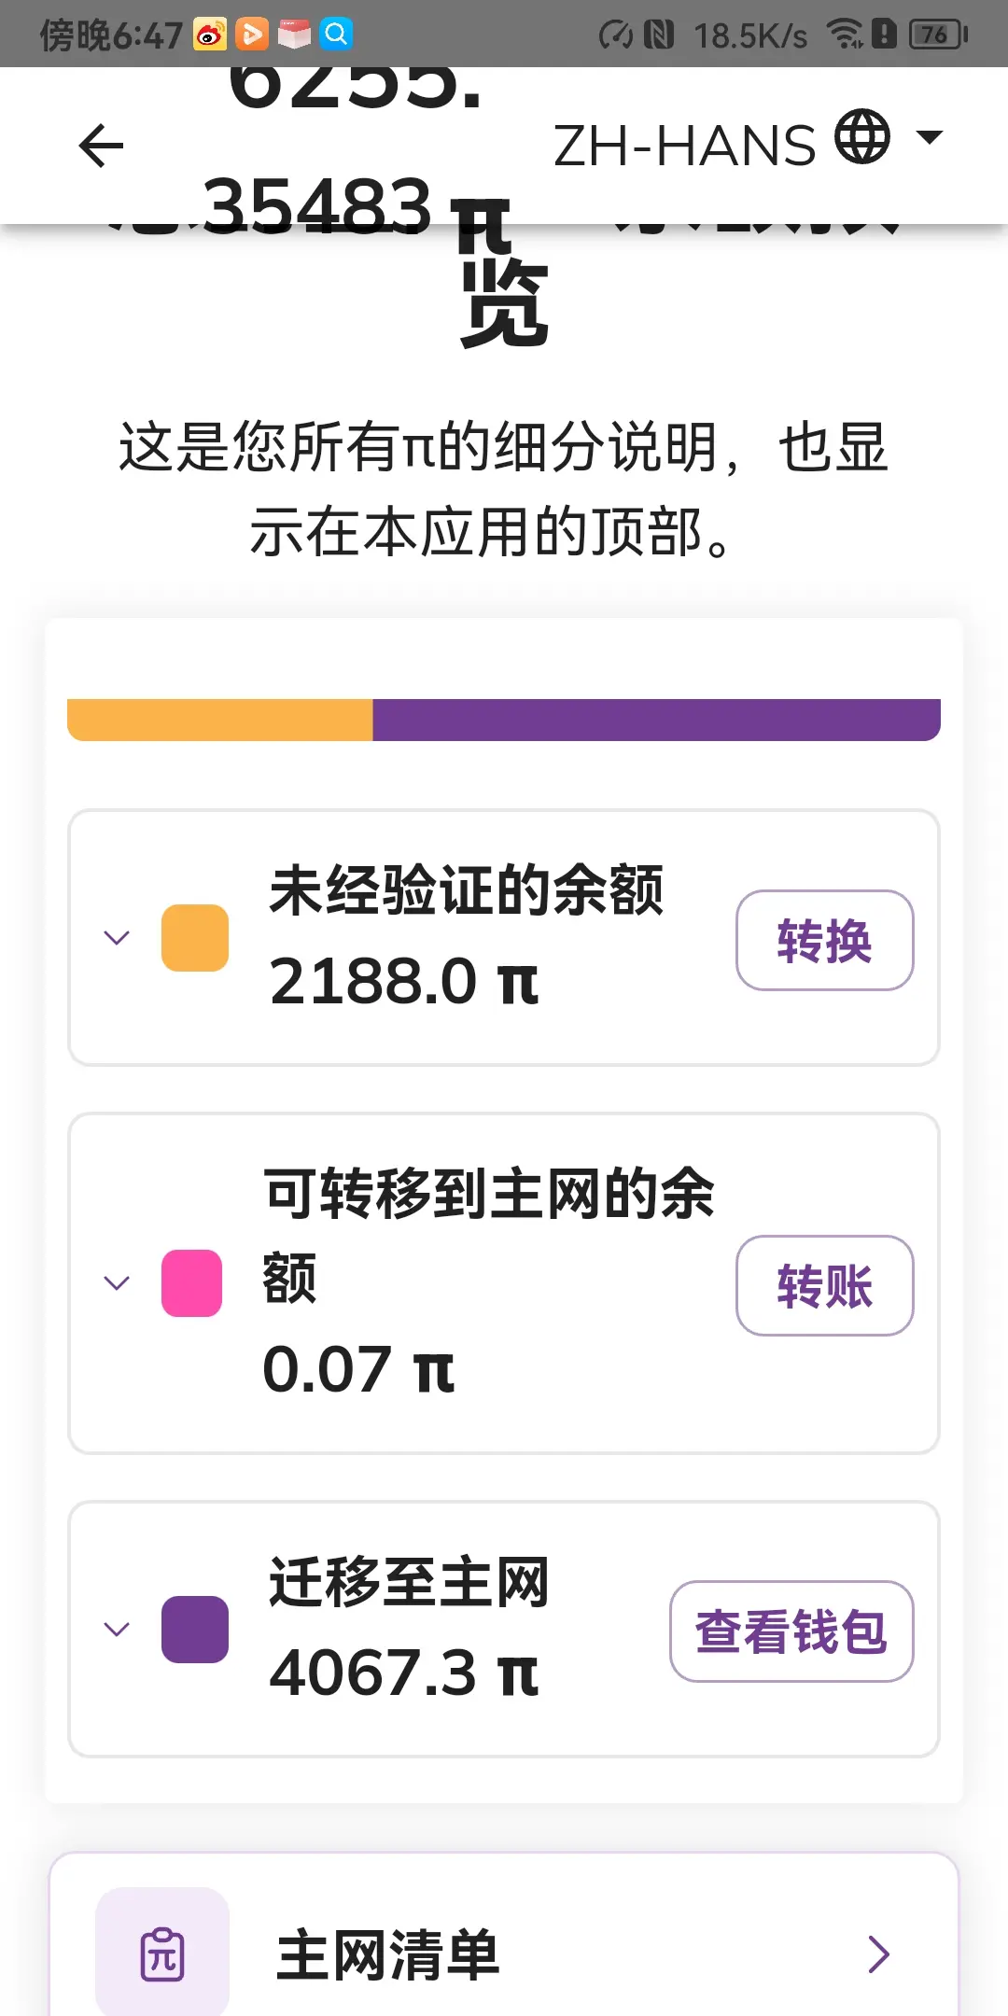
Task: Open Weibo notification icon in status bar
Action: pyautogui.click(x=210, y=35)
